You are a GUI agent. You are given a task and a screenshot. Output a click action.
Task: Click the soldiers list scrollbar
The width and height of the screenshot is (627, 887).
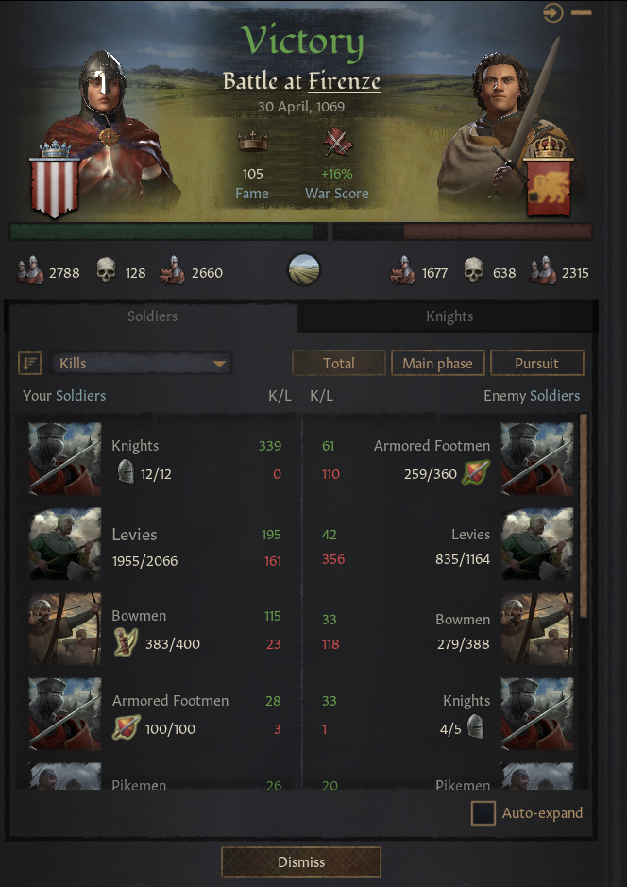[584, 516]
